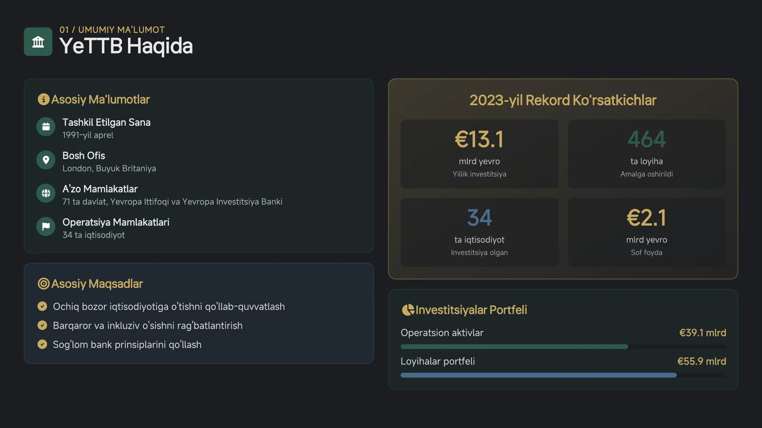The height and width of the screenshot is (428, 762).
Task: Click the globe icon for A'zo Mamlakatlar
Action: (x=46, y=194)
